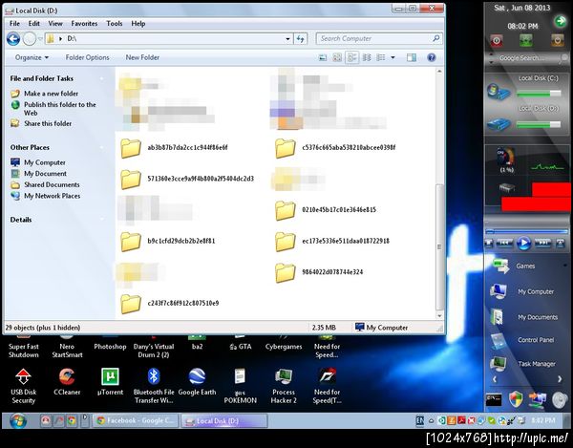Image resolution: width=573 pixels, height=448 pixels.
Task: Collapse the File and Folder Tasks section
Action: pyautogui.click(x=101, y=78)
